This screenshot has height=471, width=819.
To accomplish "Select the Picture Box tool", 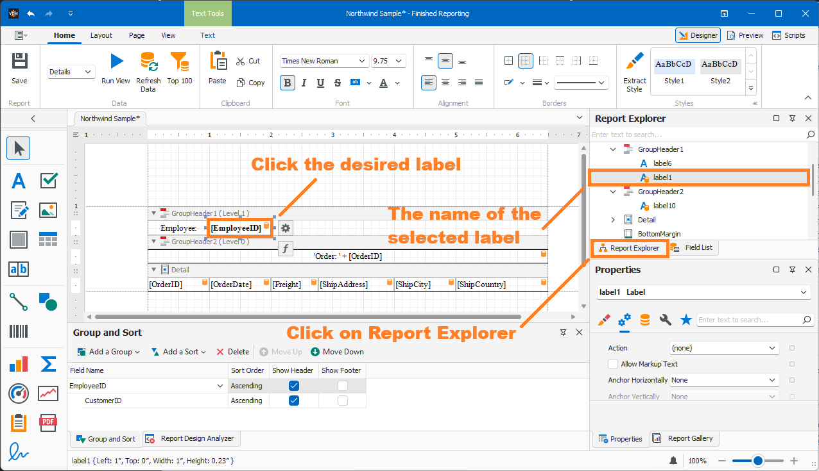I will tap(48, 210).
